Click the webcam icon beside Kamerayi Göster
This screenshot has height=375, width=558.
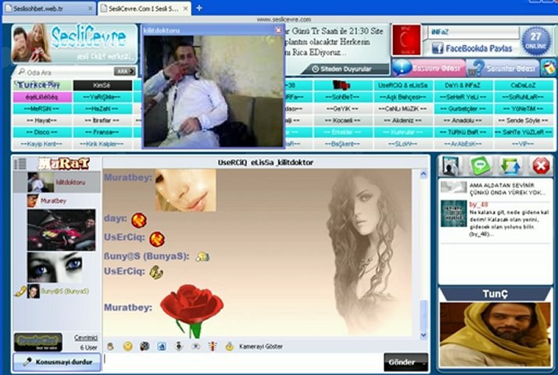point(230,346)
